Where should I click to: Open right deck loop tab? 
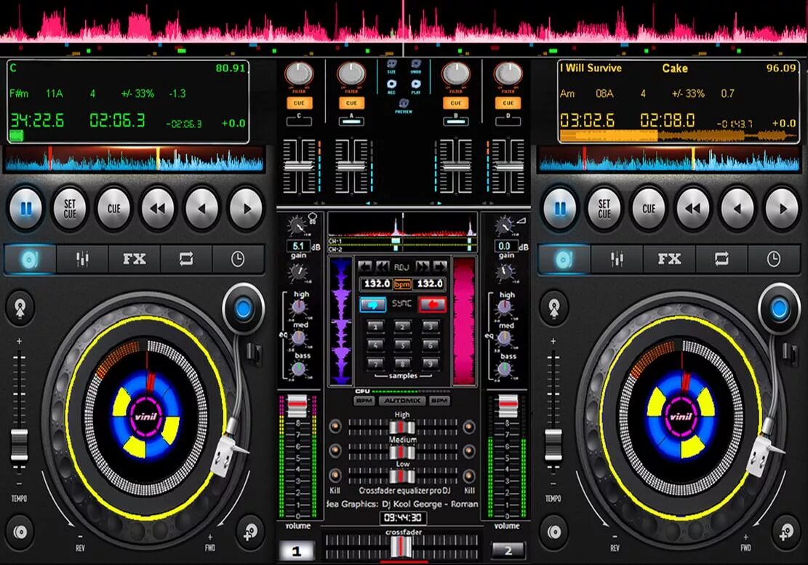721,259
